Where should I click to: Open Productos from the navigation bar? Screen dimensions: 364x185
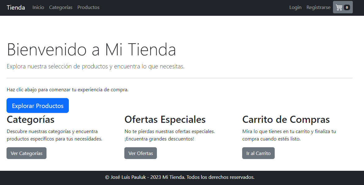88,7
